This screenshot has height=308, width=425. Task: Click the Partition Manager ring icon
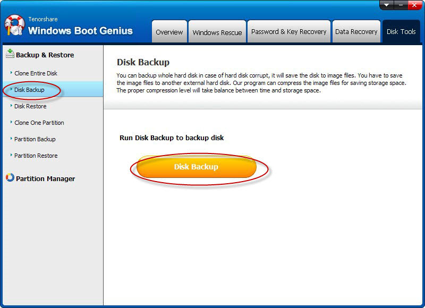pos(10,178)
